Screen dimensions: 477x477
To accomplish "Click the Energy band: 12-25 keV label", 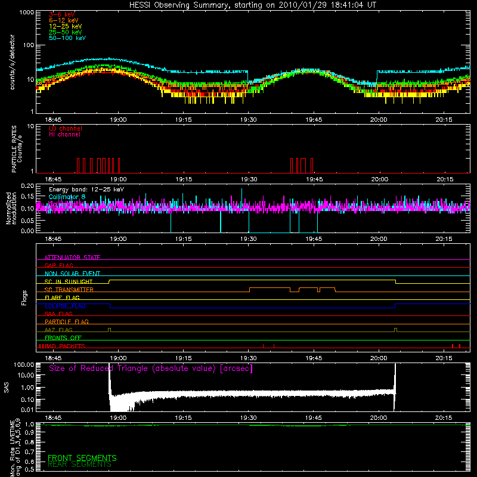I will point(86,190).
